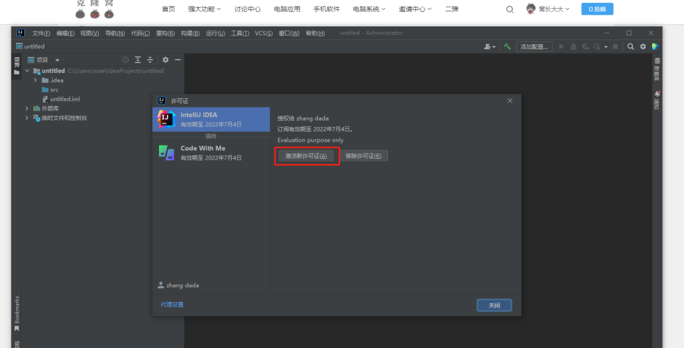The image size is (684, 348).
Task: Click the 首页 website nav link
Action: point(168,9)
